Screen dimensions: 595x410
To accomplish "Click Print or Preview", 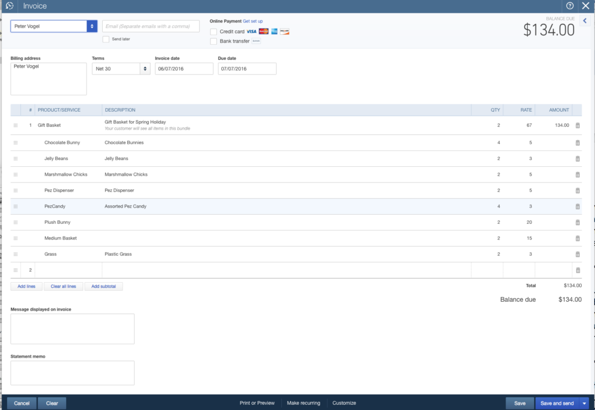I will pyautogui.click(x=257, y=403).
